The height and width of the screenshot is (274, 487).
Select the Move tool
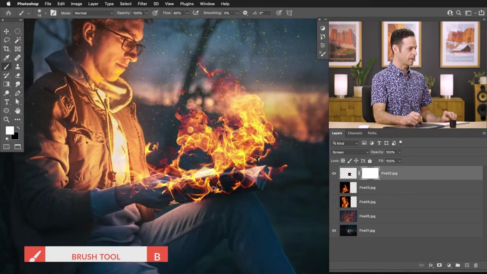6,31
